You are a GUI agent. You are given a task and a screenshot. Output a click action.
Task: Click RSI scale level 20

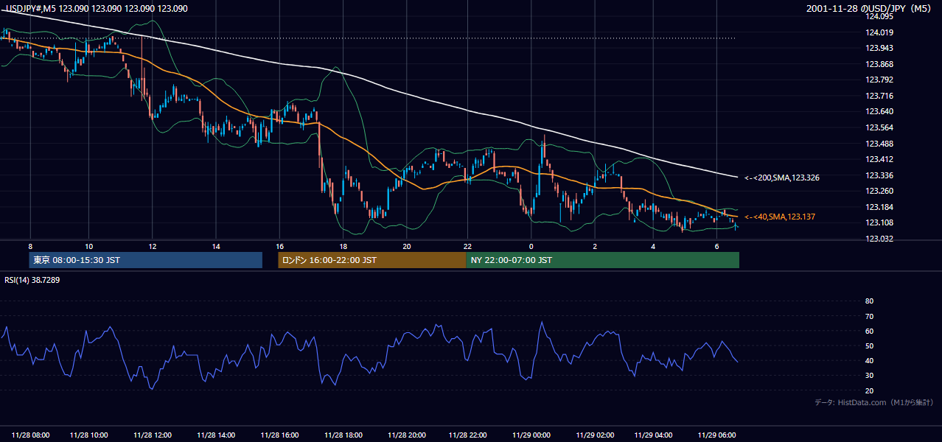(870, 390)
